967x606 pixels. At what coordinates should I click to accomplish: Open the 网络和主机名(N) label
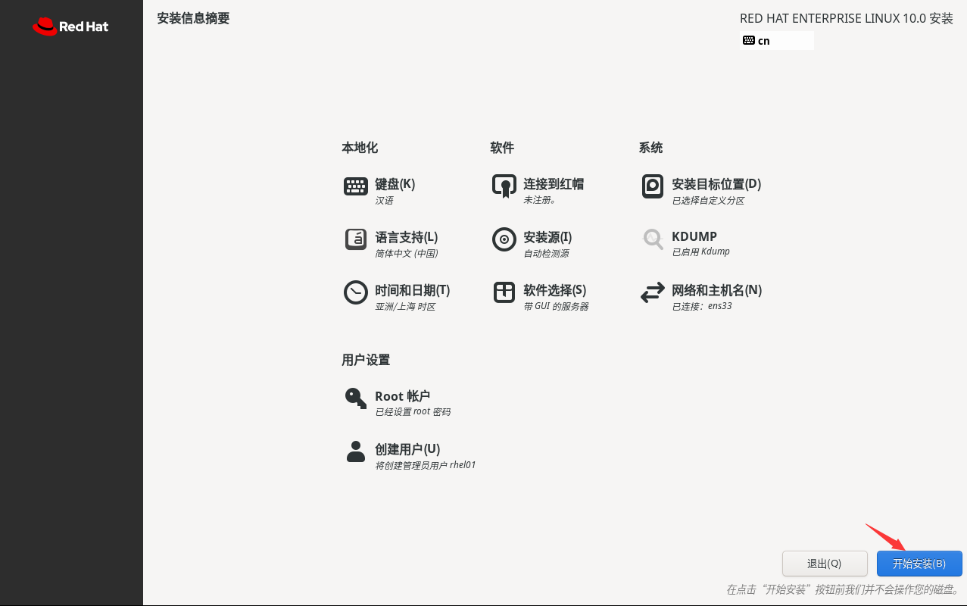(717, 290)
